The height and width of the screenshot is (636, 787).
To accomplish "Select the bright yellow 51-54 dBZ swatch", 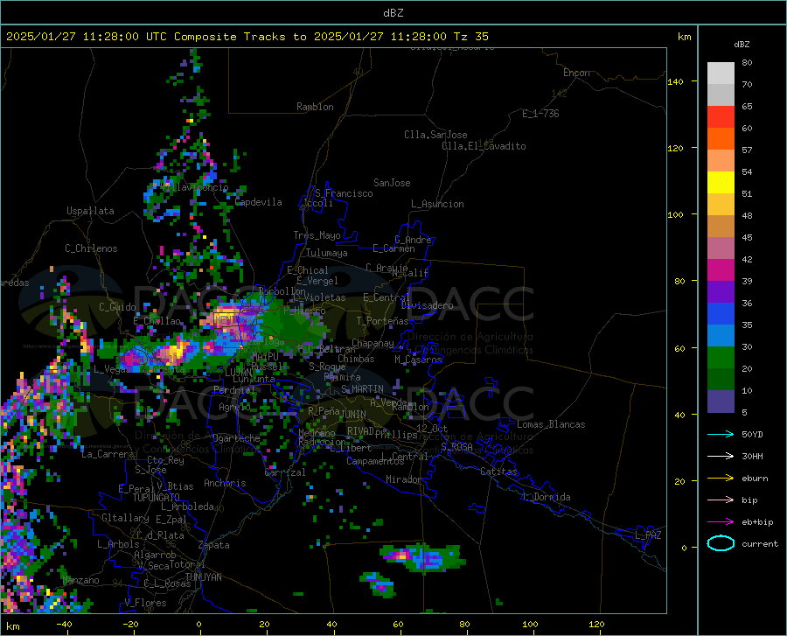I will (721, 183).
